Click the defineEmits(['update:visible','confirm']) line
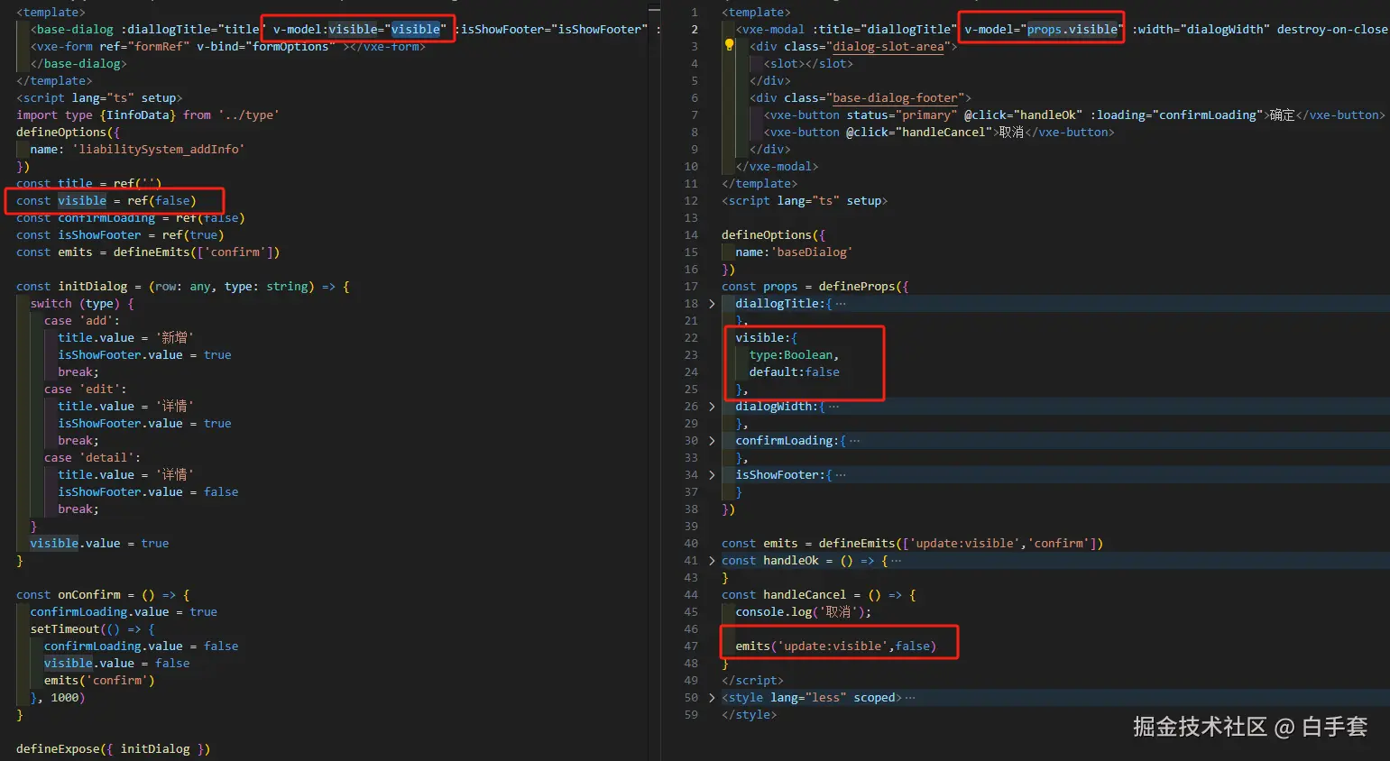This screenshot has height=761, width=1390. [912, 544]
